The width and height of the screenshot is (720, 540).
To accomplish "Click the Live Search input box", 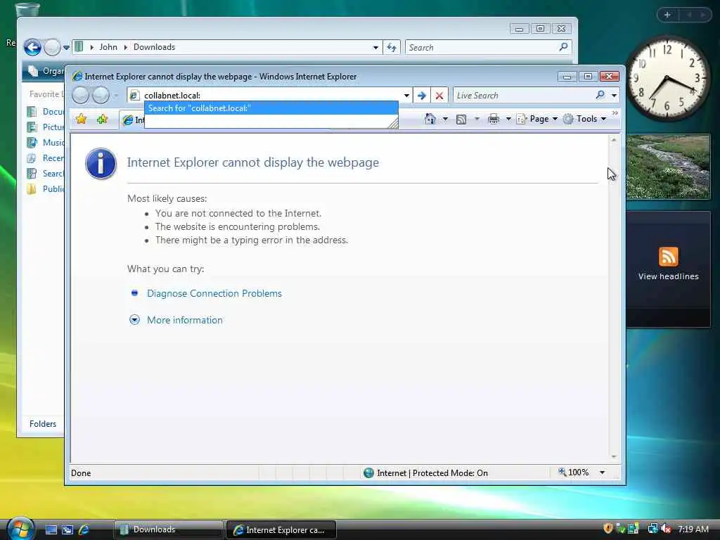I will 523,96.
